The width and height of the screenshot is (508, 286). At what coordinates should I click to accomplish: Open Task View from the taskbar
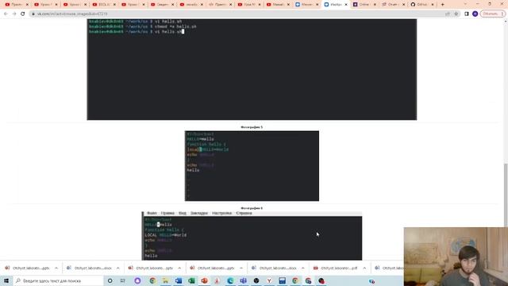pos(123,280)
